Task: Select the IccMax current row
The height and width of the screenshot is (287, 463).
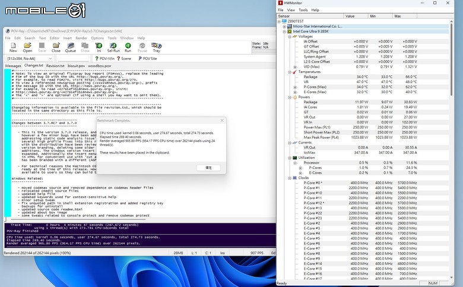Action: [363, 152]
